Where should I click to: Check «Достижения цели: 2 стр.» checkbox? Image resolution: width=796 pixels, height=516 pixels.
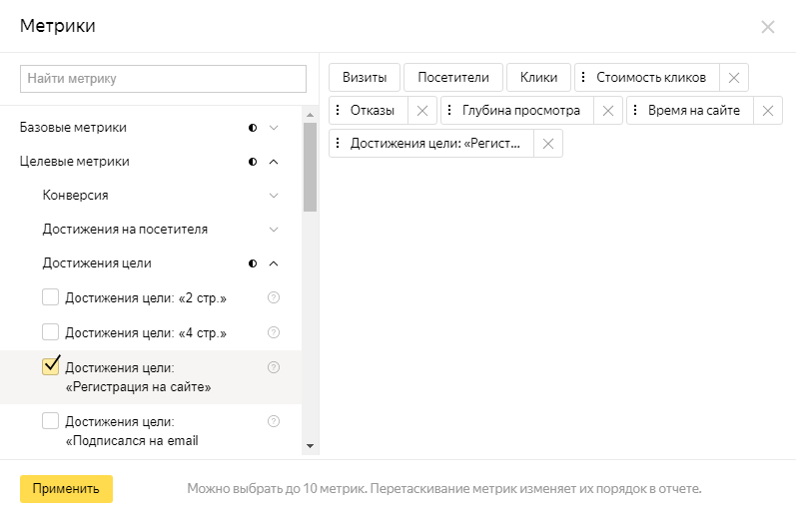pos(50,297)
